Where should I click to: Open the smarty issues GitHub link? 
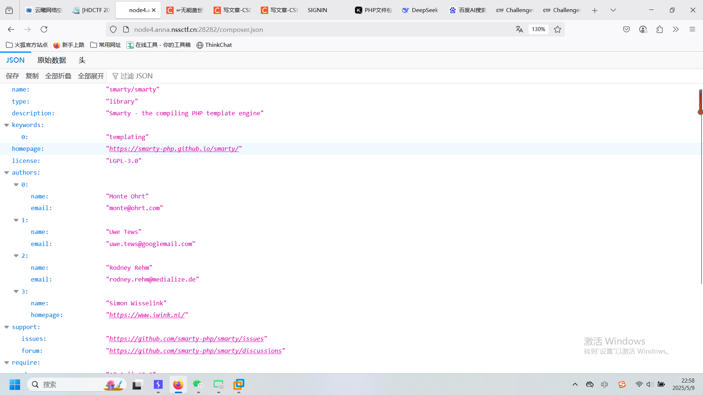(186, 339)
